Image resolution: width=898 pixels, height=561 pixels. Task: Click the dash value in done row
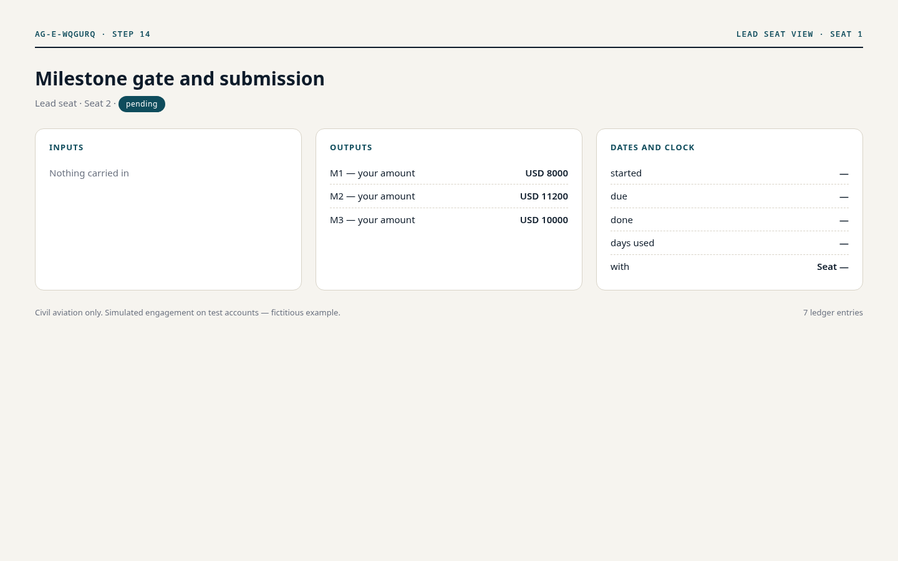tap(844, 221)
